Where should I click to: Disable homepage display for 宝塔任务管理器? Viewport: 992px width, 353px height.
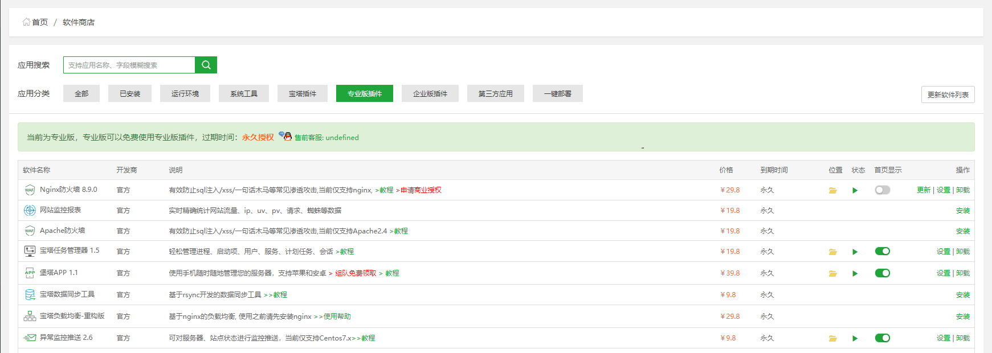(882, 251)
